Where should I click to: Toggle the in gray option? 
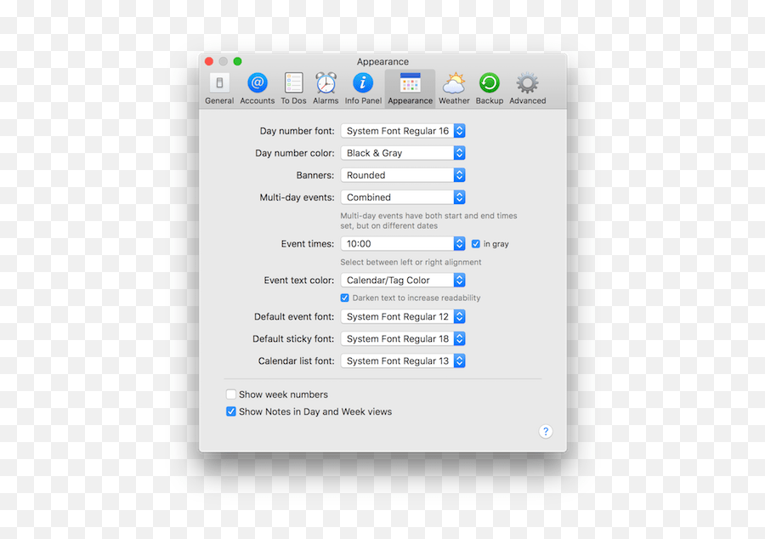point(478,243)
